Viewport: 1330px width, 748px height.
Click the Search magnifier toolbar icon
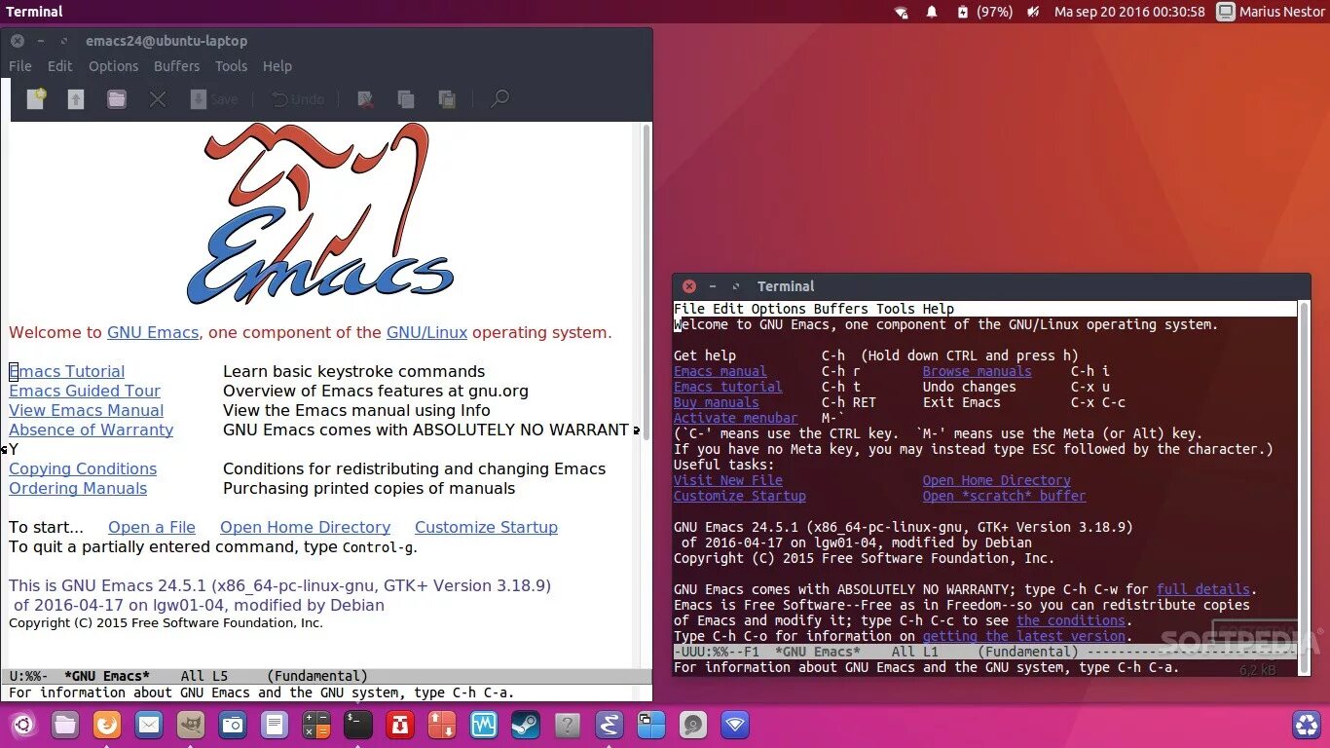499,98
